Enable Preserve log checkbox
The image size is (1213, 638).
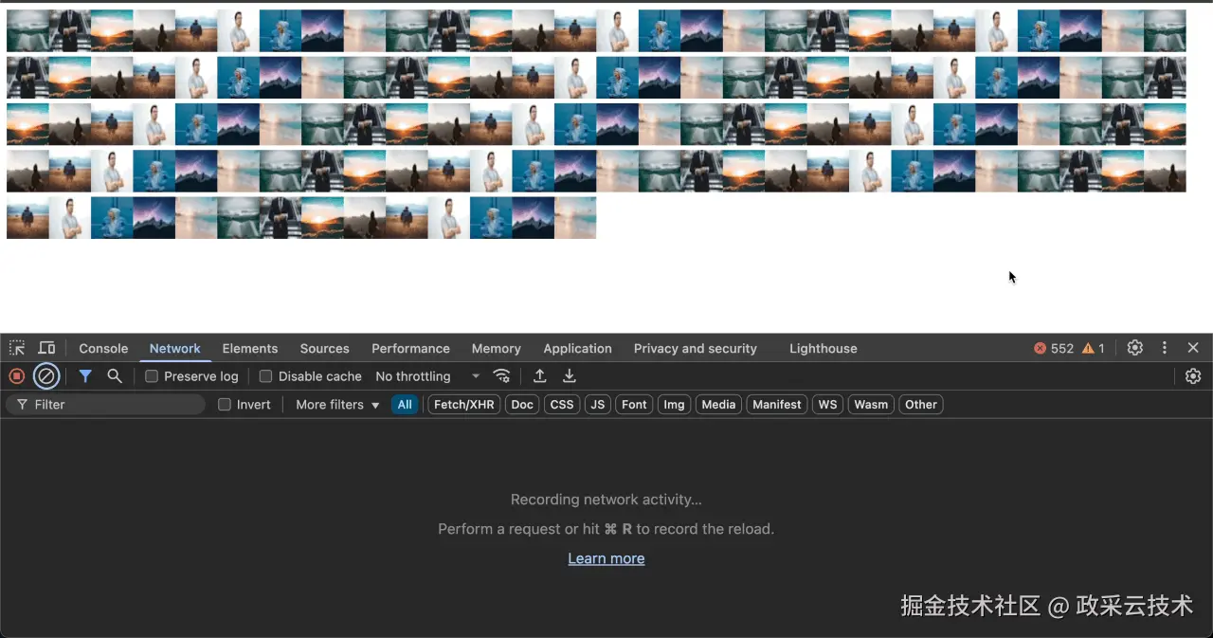(152, 376)
